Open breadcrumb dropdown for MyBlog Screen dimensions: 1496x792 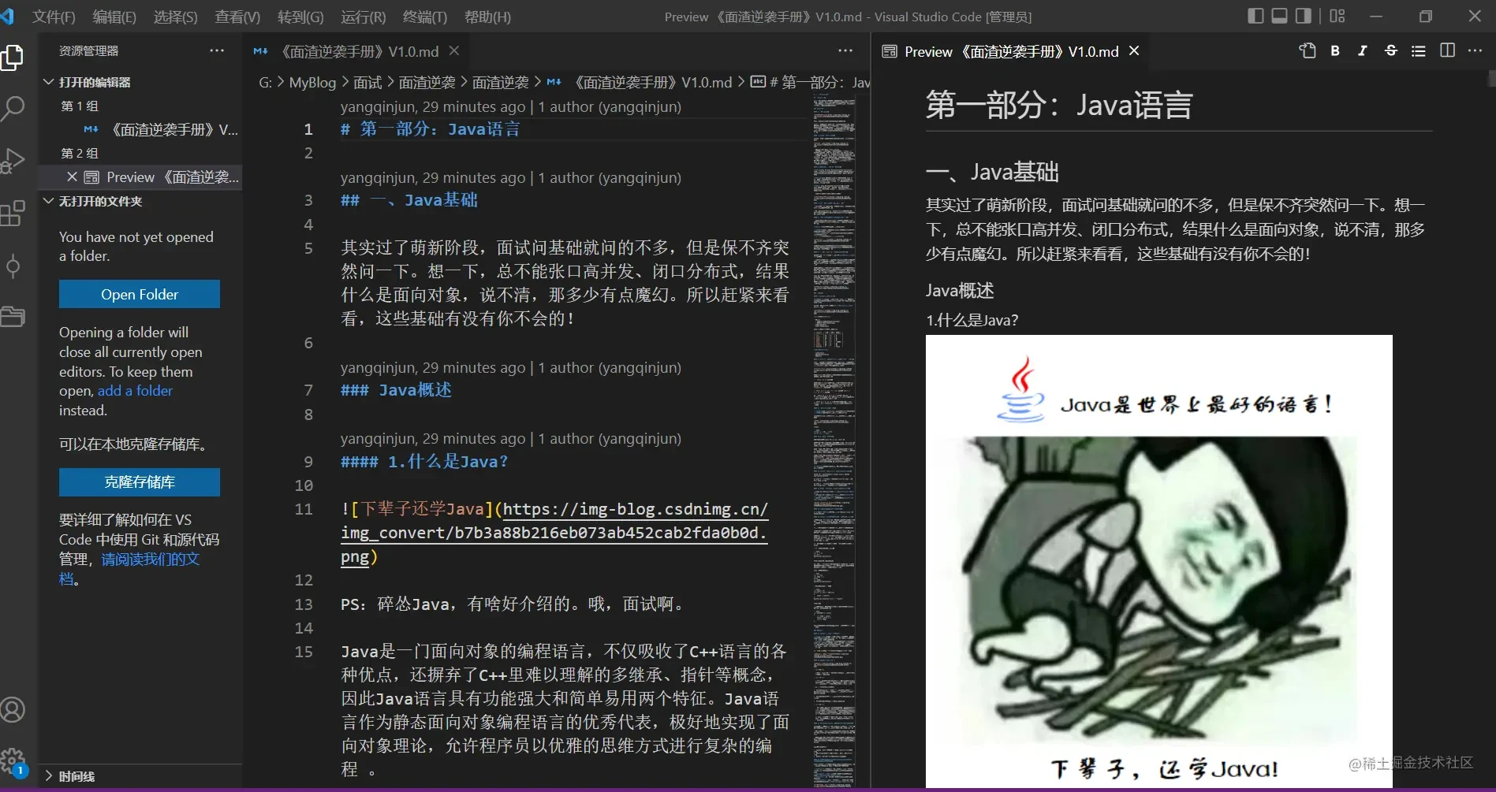pos(312,82)
